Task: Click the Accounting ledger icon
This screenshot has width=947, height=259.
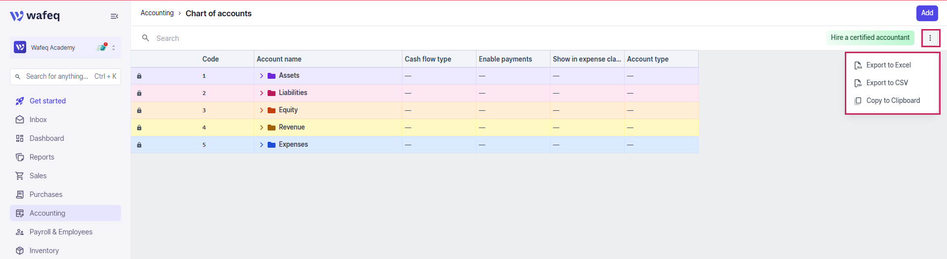Action: [20, 213]
